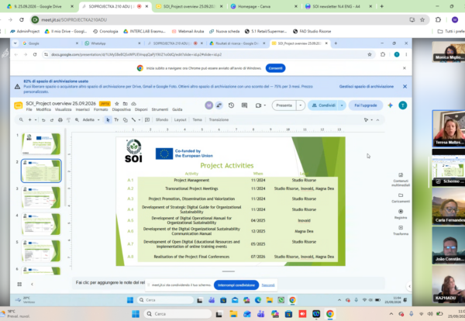Click the Fai l'upgrade button
The image size is (465, 321).
pos(366,105)
